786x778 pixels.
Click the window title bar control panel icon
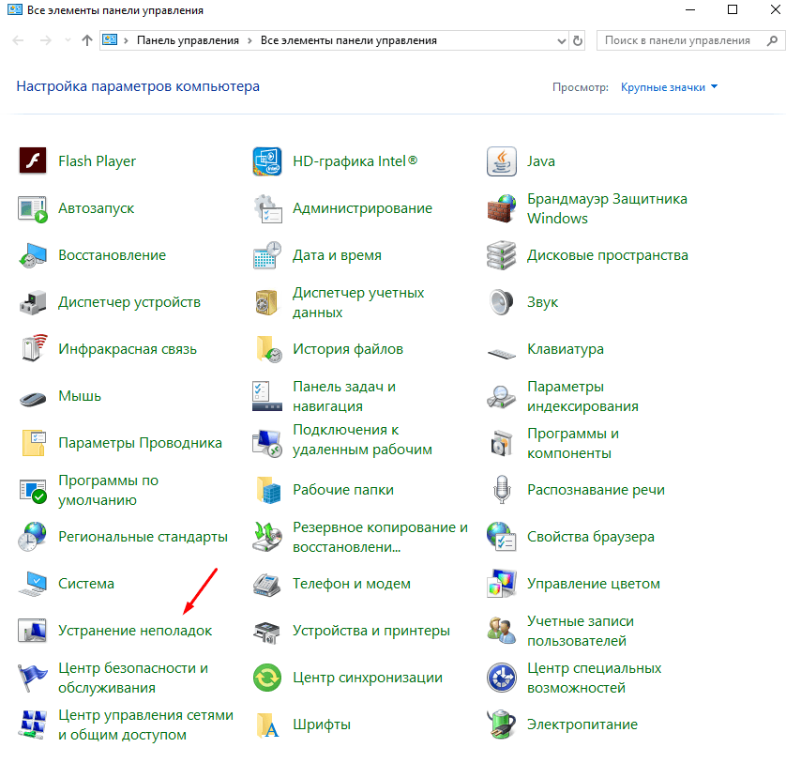click(x=15, y=9)
